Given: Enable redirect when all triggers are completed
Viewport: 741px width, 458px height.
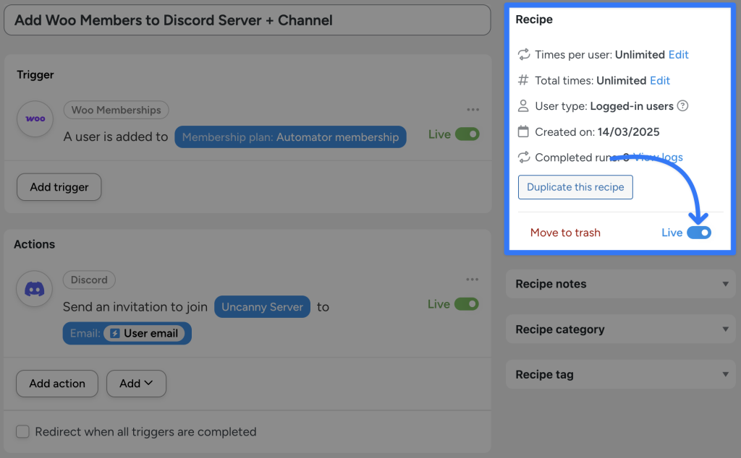Looking at the screenshot, I should (x=22, y=431).
